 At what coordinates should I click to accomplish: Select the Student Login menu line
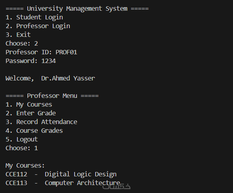click(34, 17)
